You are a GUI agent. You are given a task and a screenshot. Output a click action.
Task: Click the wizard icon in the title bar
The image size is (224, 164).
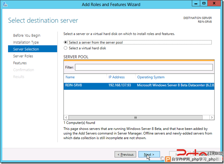(5, 4)
